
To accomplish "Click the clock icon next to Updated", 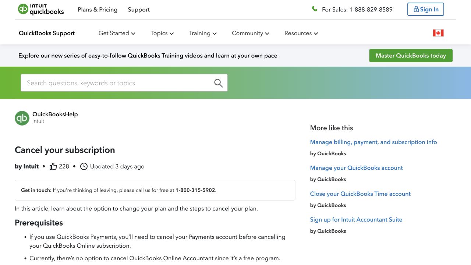I will [x=84, y=166].
